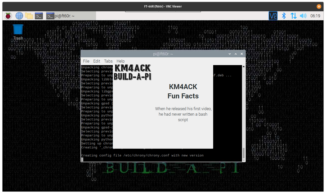Close the VNC Viewer window
This screenshot has width=326, height=194.
tap(319, 7)
